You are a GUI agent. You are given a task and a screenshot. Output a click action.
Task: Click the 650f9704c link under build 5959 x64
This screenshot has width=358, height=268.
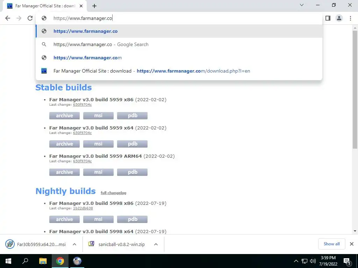[82, 133]
